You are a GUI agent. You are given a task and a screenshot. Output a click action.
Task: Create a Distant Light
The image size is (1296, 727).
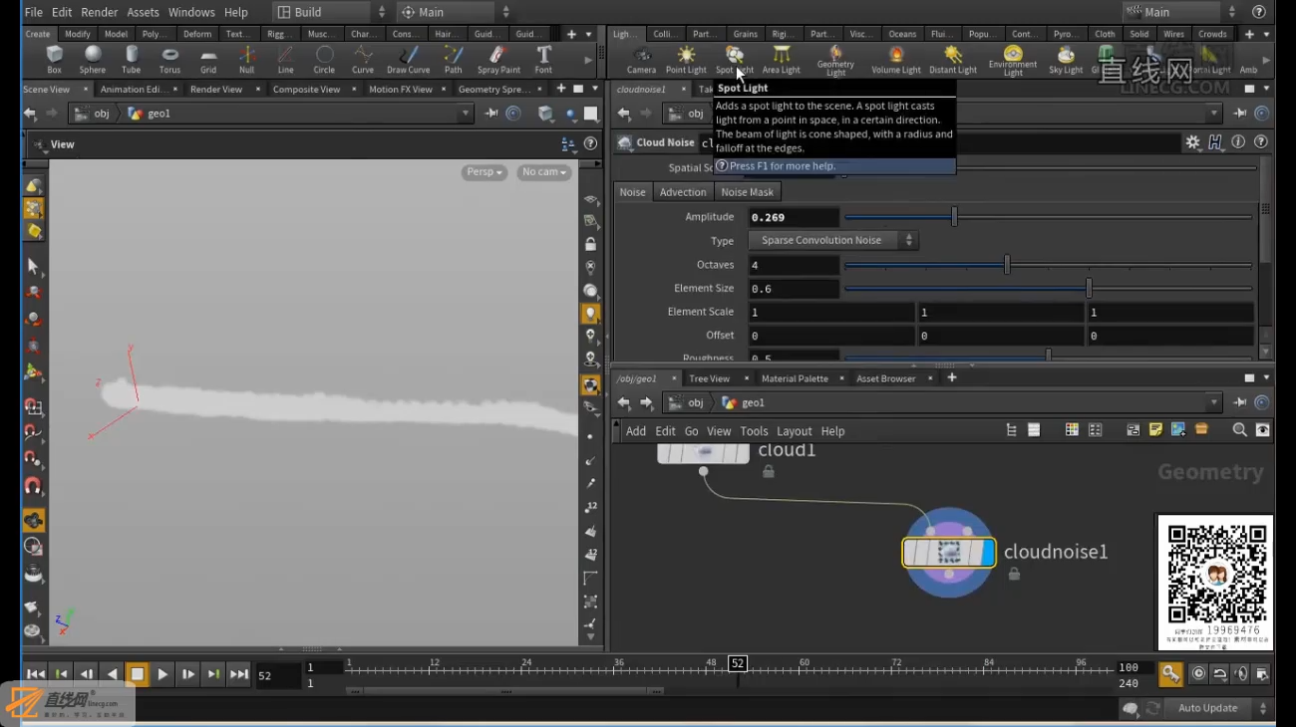click(x=953, y=60)
